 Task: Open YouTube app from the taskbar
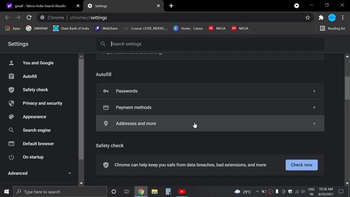coord(182,192)
